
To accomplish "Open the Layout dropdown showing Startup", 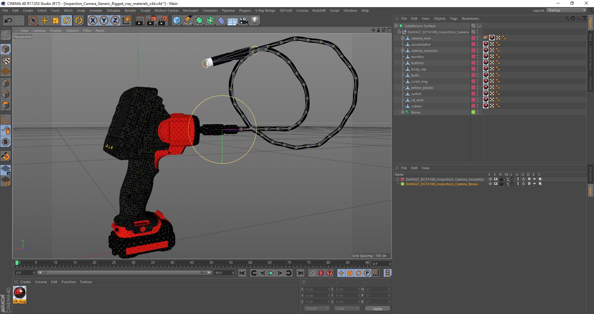I will (x=566, y=10).
